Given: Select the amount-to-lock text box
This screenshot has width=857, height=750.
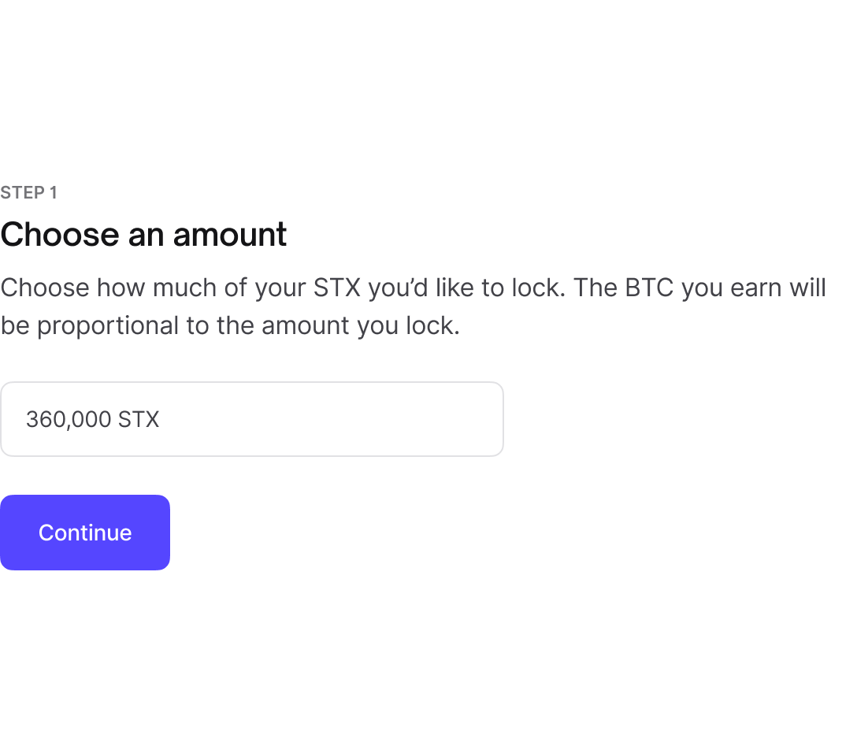Looking at the screenshot, I should pos(251,419).
